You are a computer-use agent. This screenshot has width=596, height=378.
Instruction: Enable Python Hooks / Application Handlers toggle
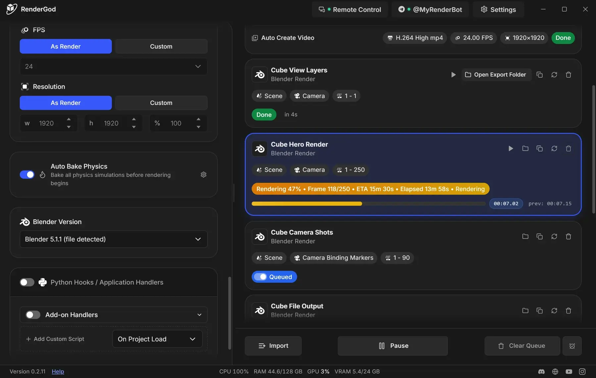(27, 282)
